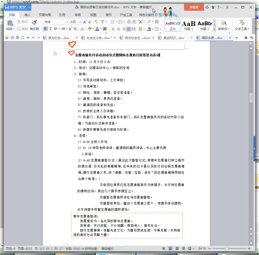
Task: Open the skin shirt icon in title bar
Action: click(x=213, y=7)
